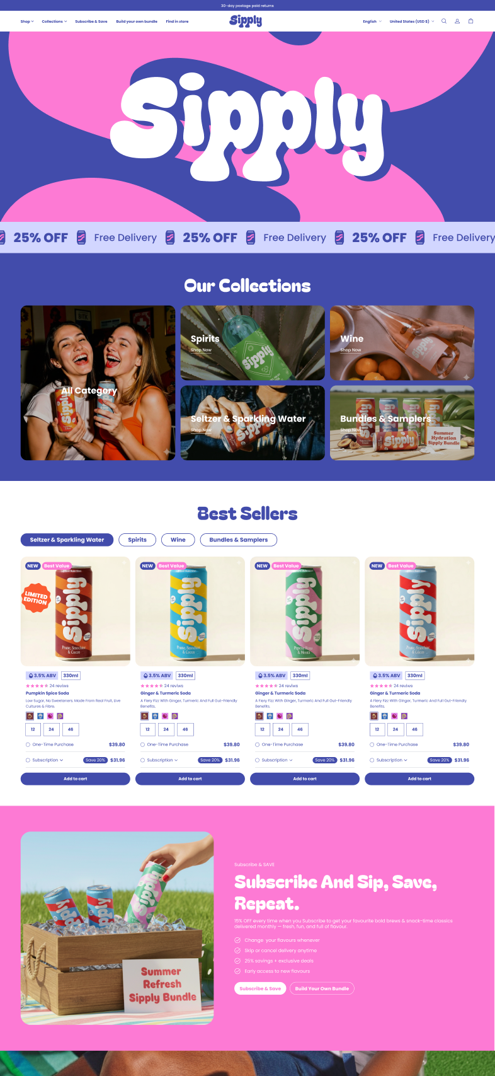Open the United States (USD $) selector
Screen dimensions: 495x1076
[412, 21]
